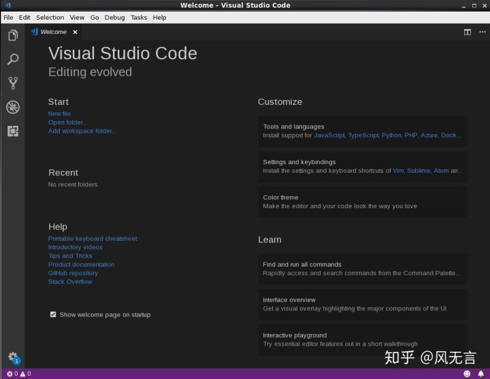The width and height of the screenshot is (490, 379).
Task: Open the Help menu
Action: pyautogui.click(x=159, y=18)
